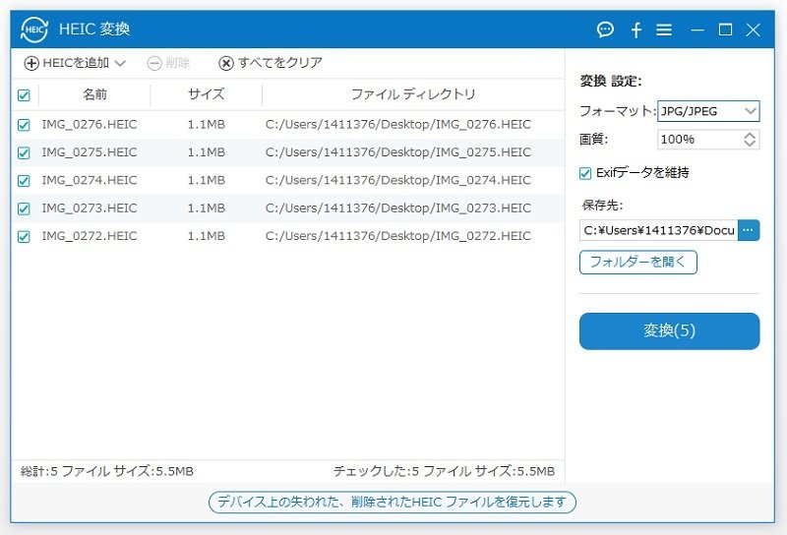Expand the フォーマット JPG/JPEG dropdown
Image resolution: width=787 pixels, height=535 pixels.
coord(750,111)
